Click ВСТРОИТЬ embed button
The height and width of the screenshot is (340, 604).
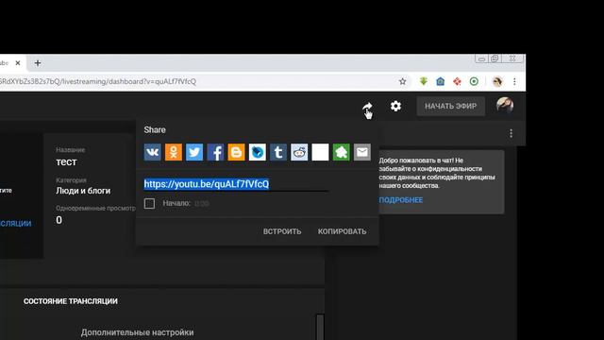click(x=282, y=231)
